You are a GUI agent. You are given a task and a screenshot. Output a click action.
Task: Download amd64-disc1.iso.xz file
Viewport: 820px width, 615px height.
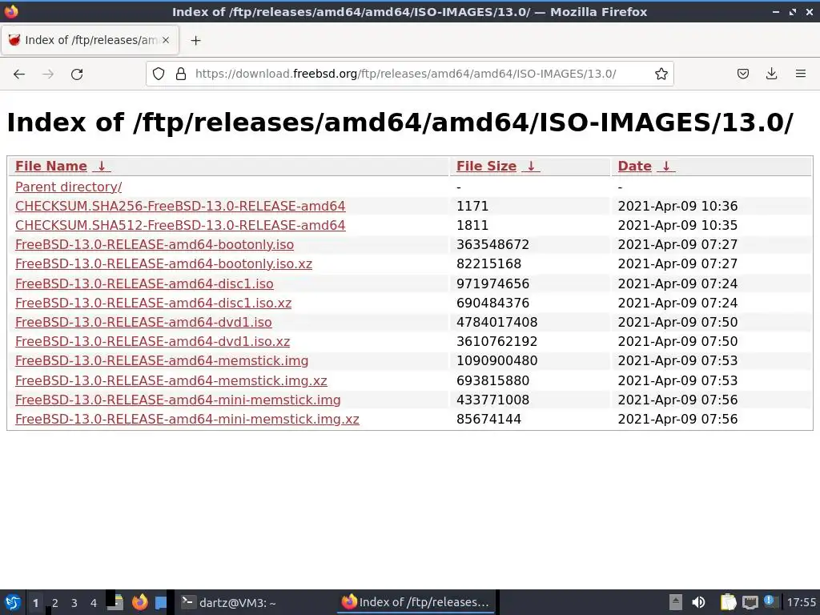tap(153, 303)
